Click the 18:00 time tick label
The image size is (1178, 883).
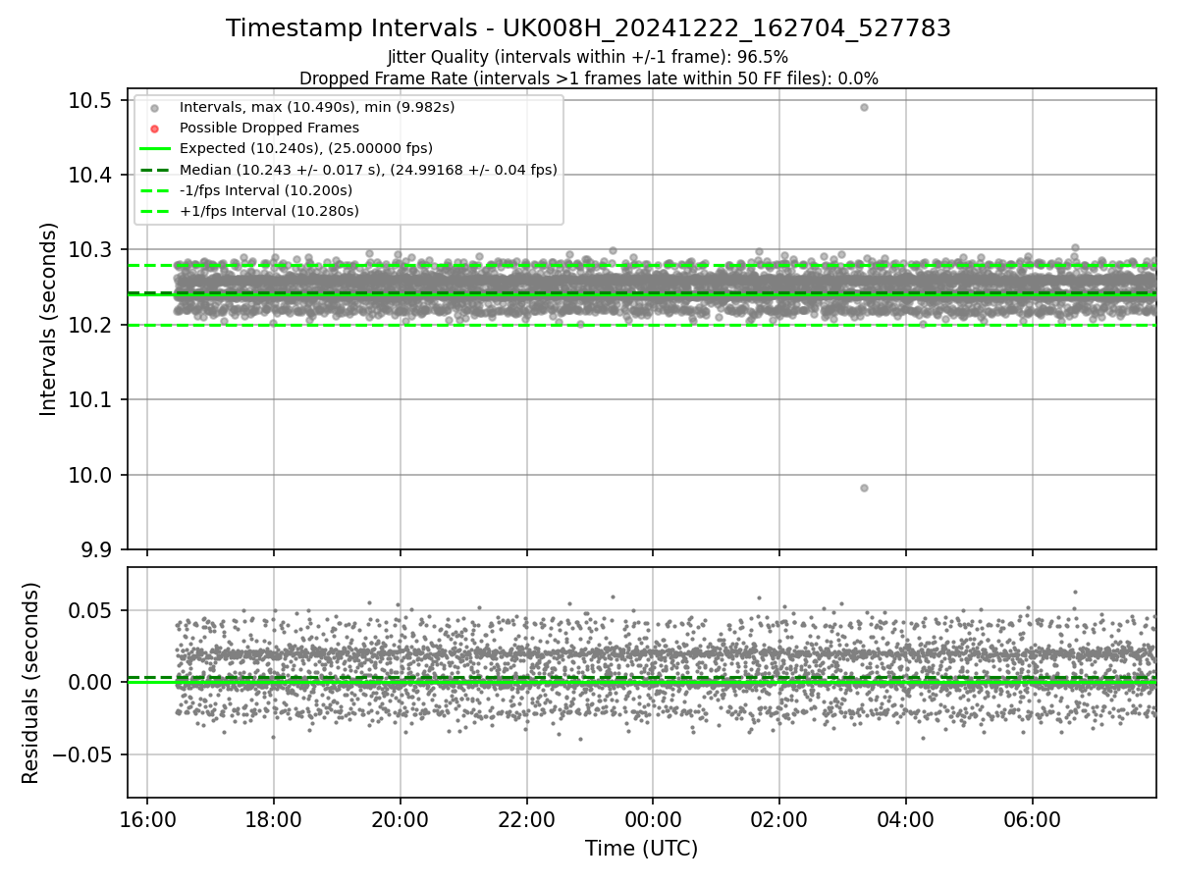click(x=273, y=818)
